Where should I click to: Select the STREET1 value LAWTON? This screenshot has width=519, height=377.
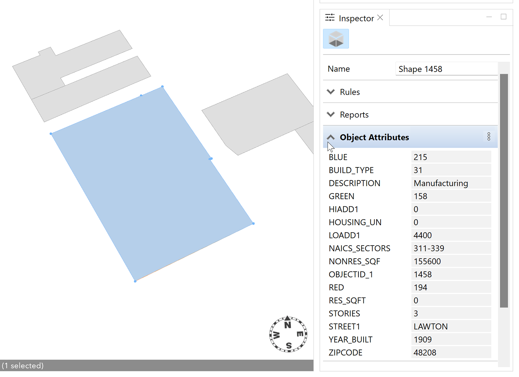[x=430, y=326]
